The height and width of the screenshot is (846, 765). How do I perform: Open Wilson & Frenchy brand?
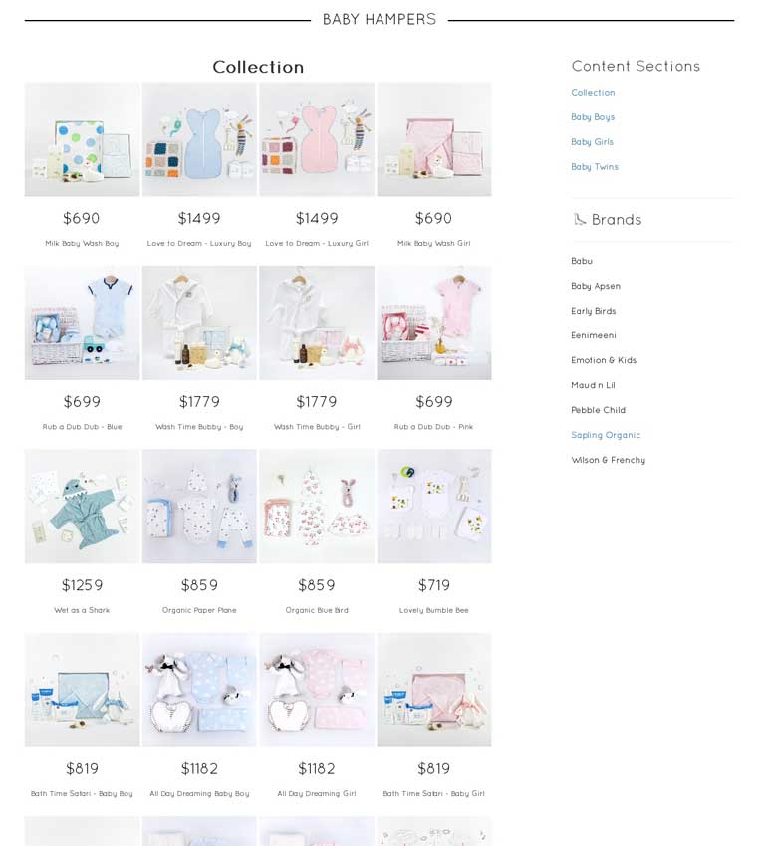pos(609,460)
